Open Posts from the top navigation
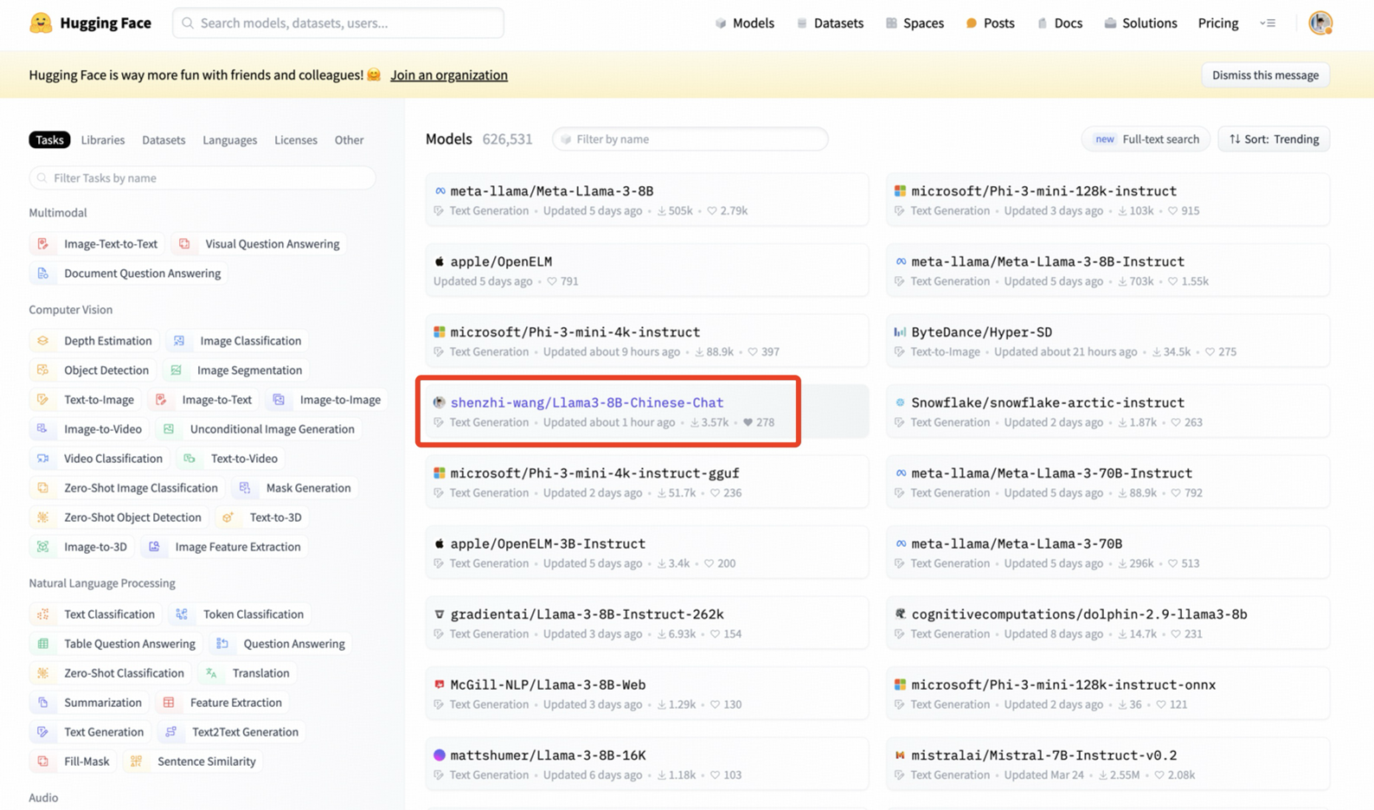Screen dimensions: 1374x810 [991, 23]
